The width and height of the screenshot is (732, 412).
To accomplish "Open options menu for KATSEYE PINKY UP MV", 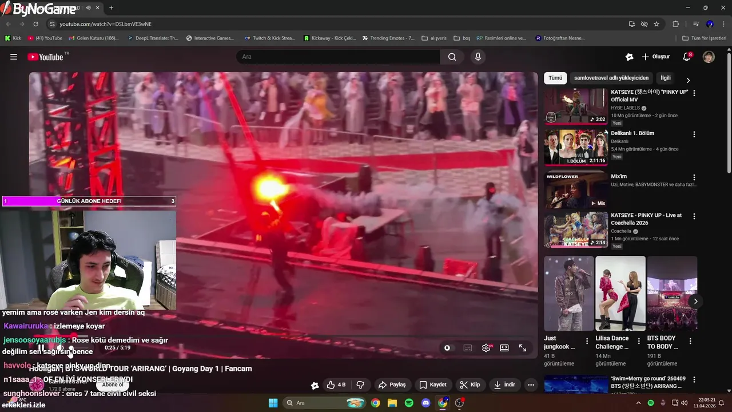I will tap(694, 93).
